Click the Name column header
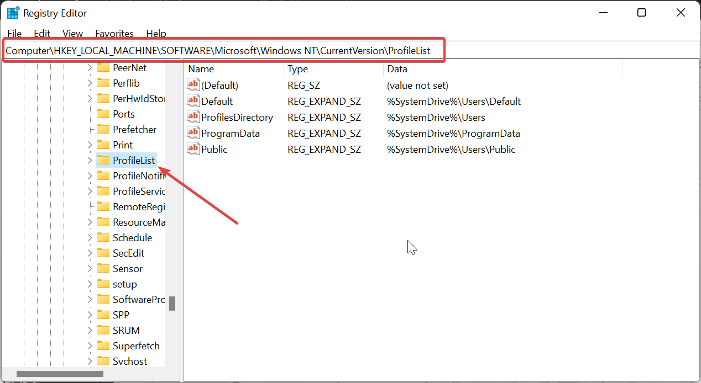This screenshot has width=701, height=383. (234, 69)
